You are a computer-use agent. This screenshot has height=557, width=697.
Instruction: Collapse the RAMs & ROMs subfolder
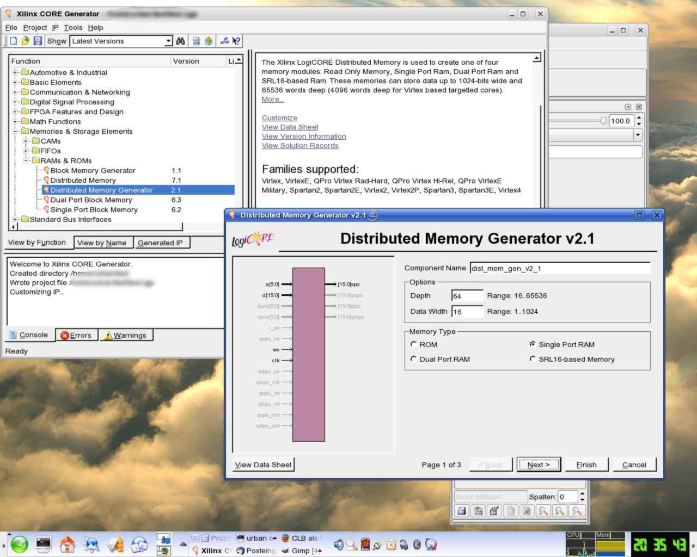pos(27,160)
